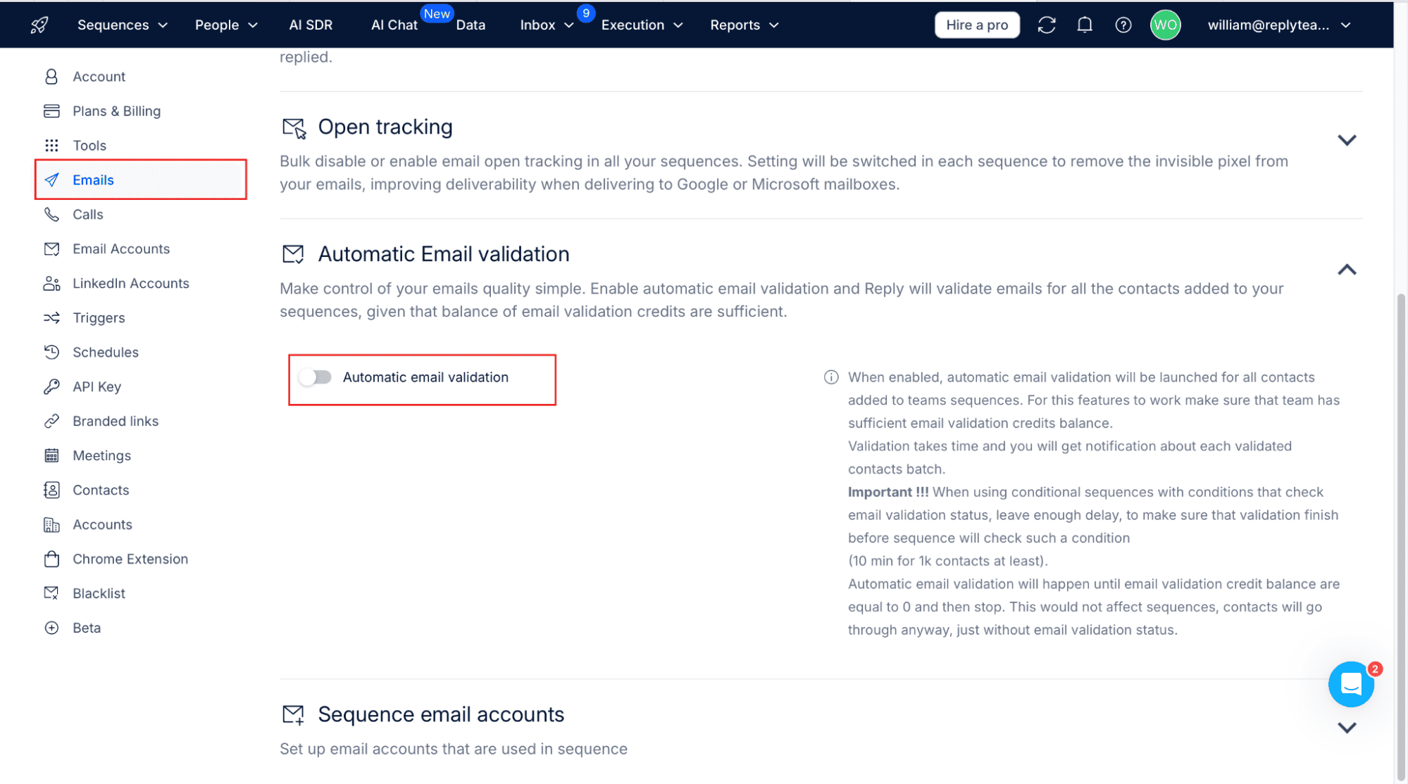Screen dimensions: 1408x784
Task: Click the Account icon in sidebar
Action: coord(53,75)
